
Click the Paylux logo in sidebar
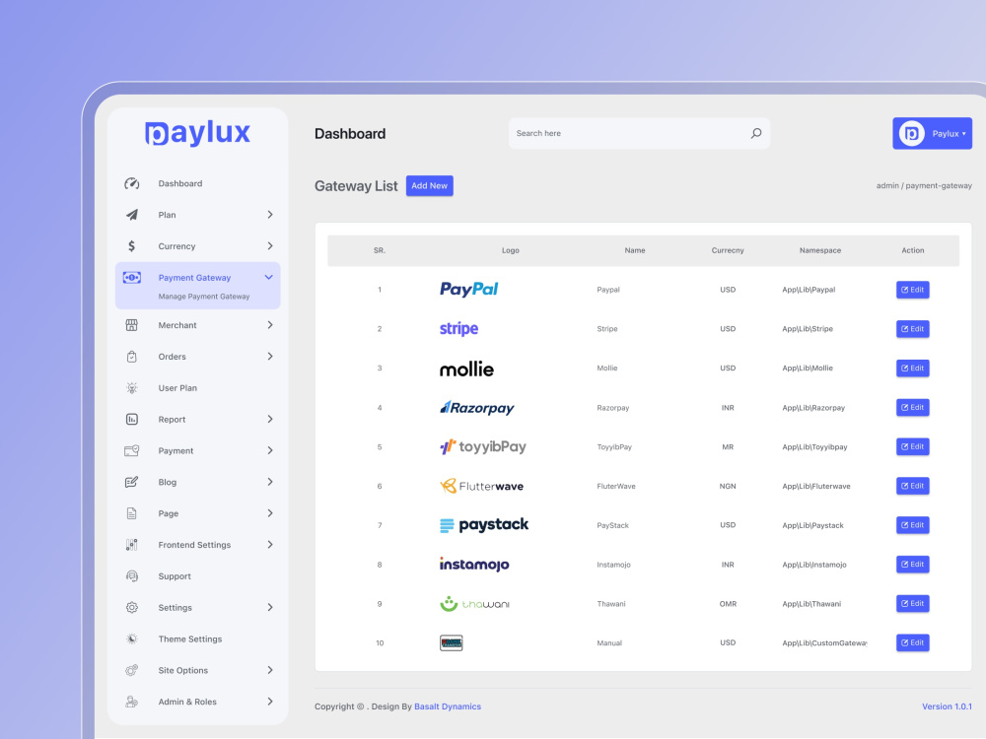click(197, 133)
